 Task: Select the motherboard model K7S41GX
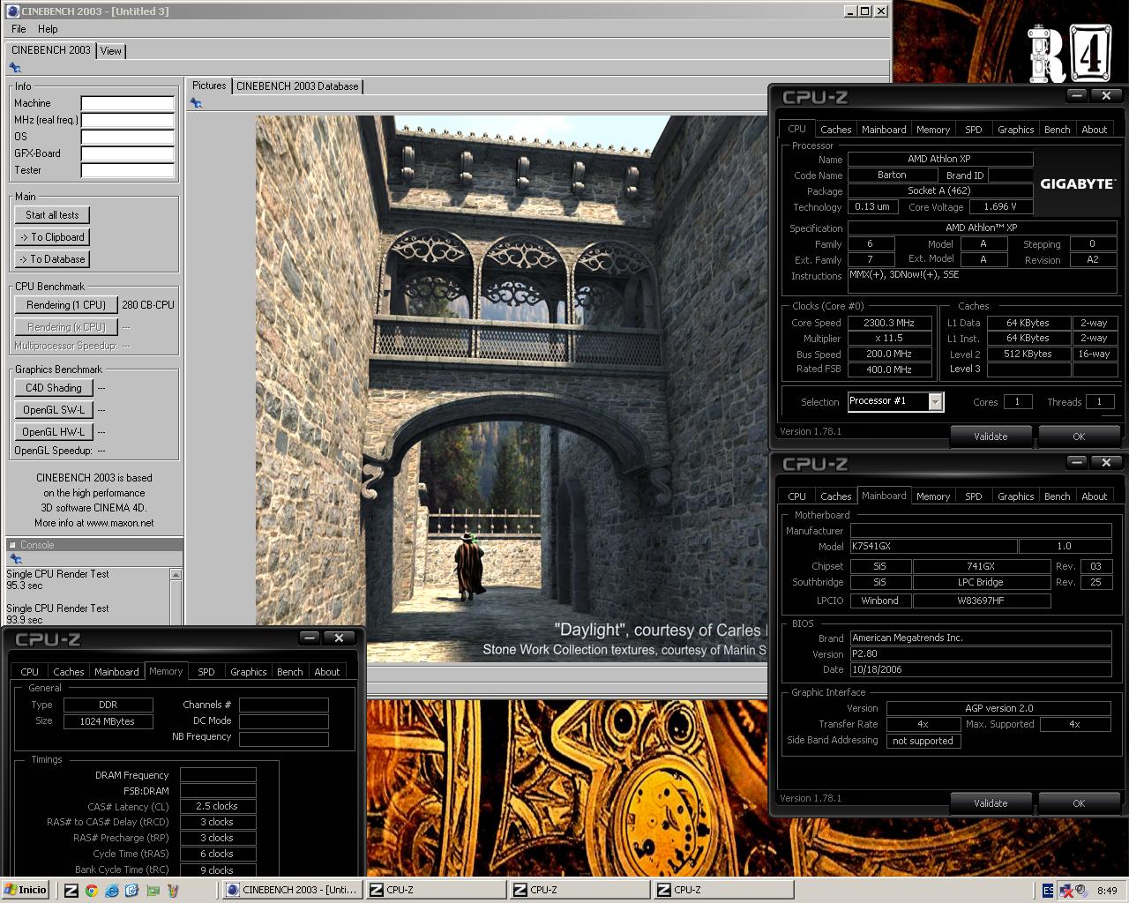coord(933,547)
